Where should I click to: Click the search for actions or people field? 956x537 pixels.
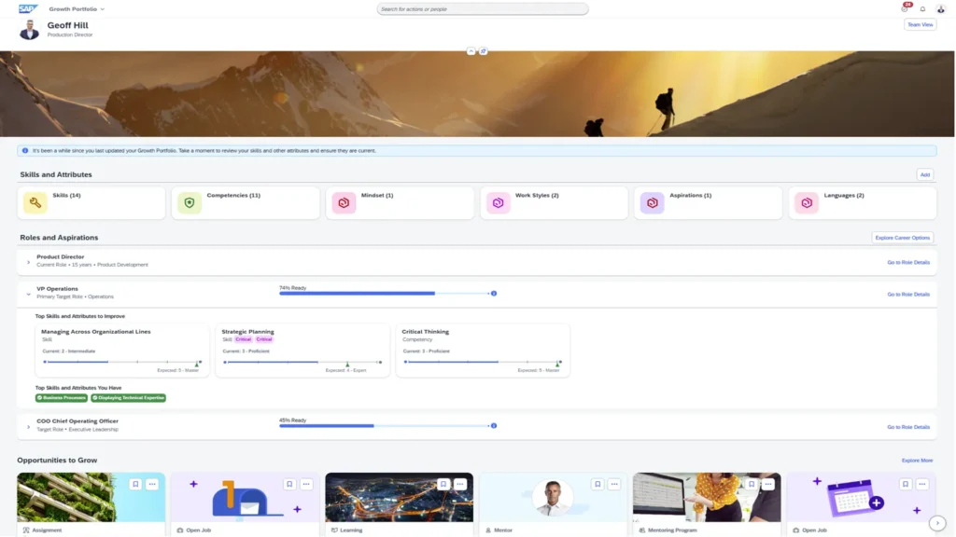click(482, 9)
